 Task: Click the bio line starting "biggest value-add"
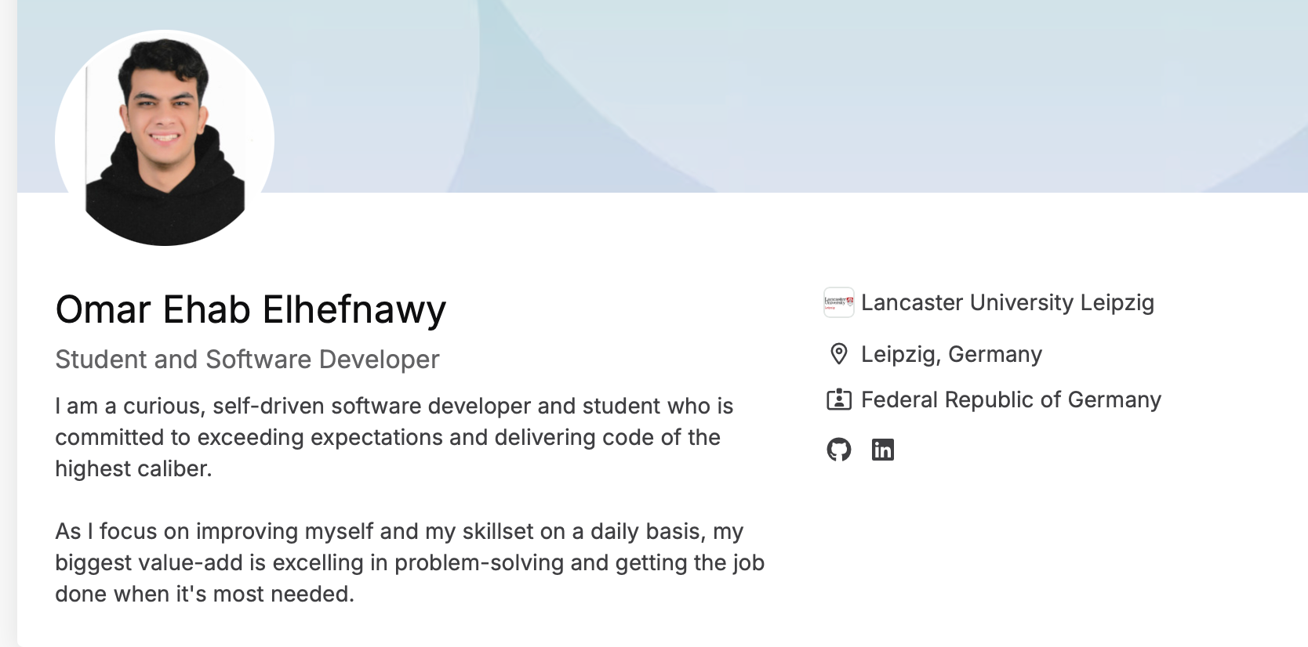pos(409,562)
